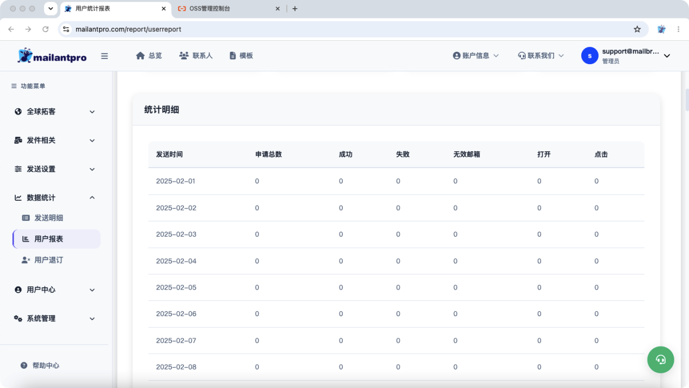Click the list icon beside 发送明细
689x388 pixels.
26,218
